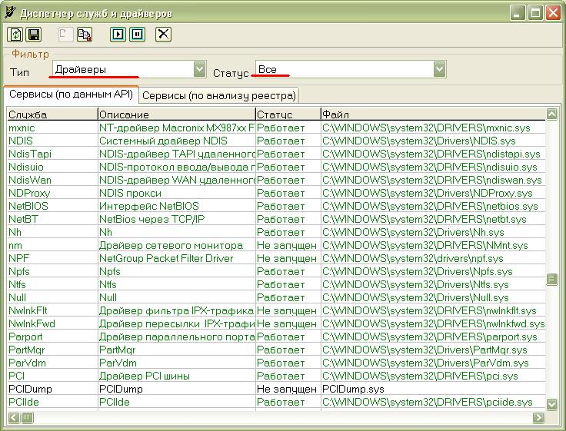566x431 pixels.
Task: Click the vertical scrollbar down arrow
Action: tap(551, 404)
